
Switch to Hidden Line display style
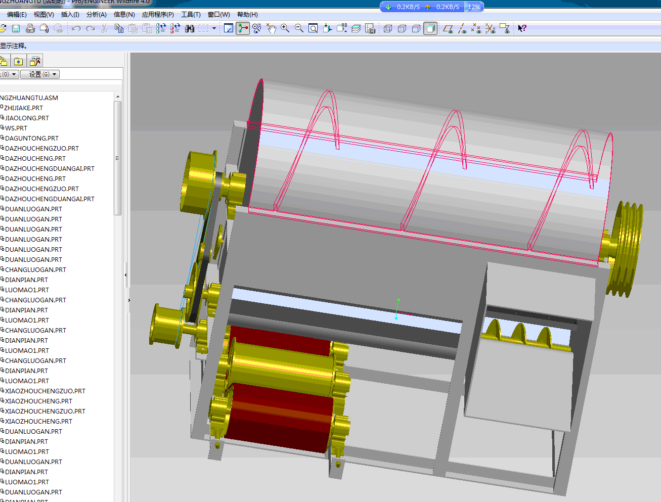[402, 28]
